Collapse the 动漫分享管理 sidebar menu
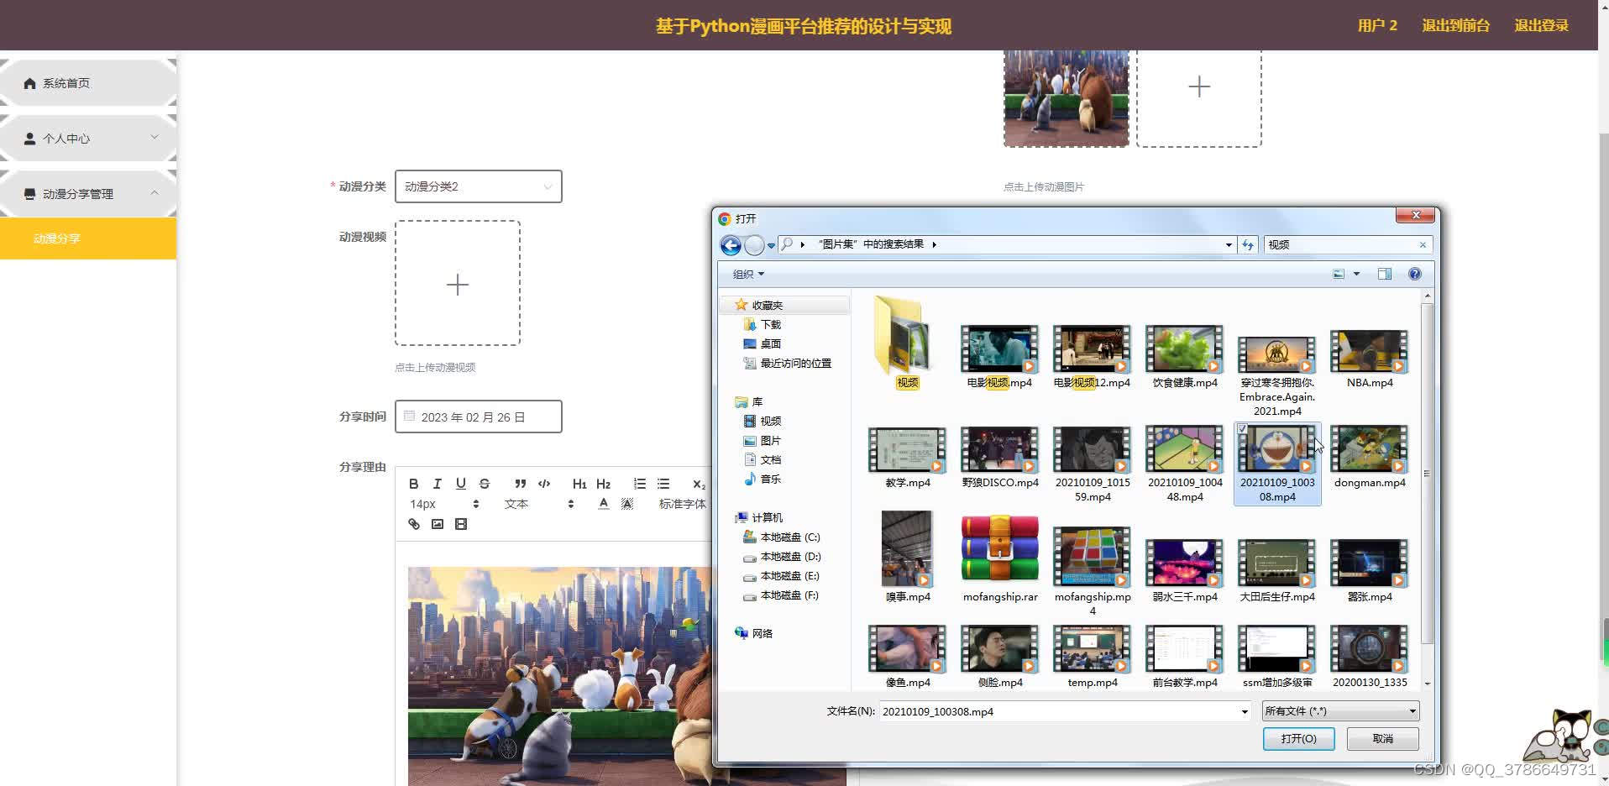 (x=88, y=194)
